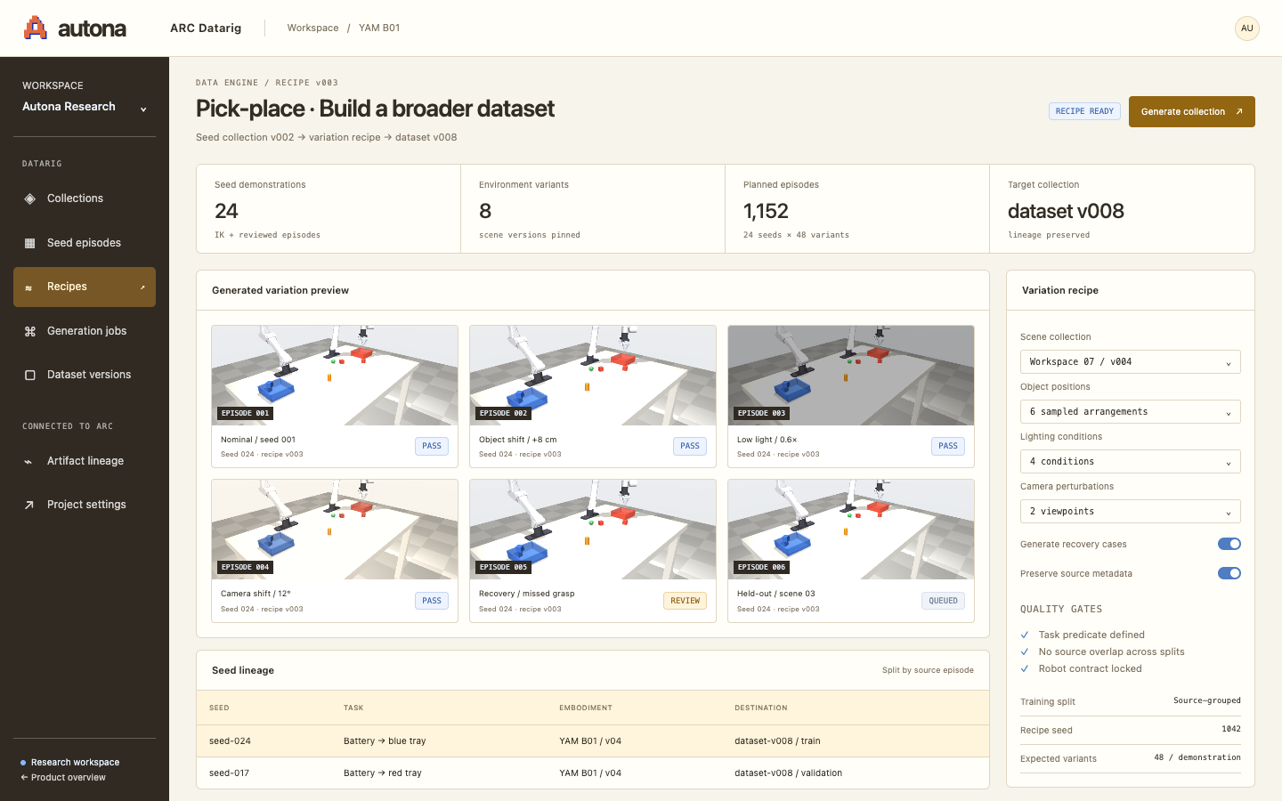
Task: Click REVIEW badge on Recovery episode
Action: pos(686,601)
